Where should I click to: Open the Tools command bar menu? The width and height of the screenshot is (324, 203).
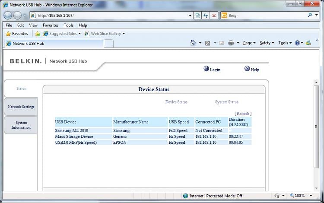click(x=285, y=43)
